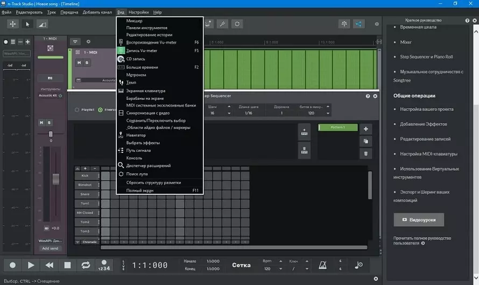Viewport: 479px width, 285px height.
Task: Increase transport Bpm with up arrow
Action: [x=280, y=261]
